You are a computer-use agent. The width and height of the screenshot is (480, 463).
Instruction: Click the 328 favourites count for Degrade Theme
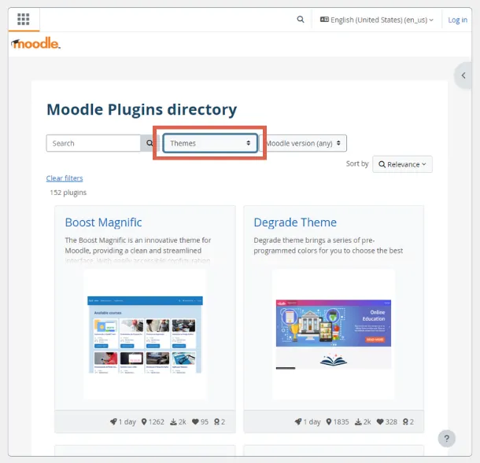(391, 421)
